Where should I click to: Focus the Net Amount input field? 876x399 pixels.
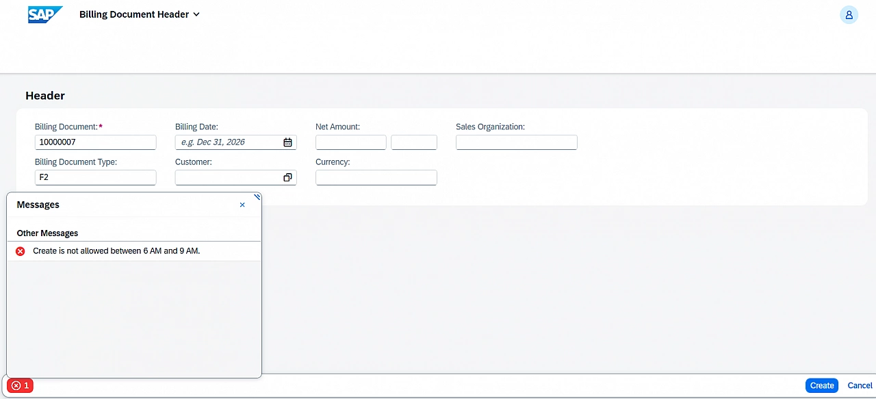(350, 142)
